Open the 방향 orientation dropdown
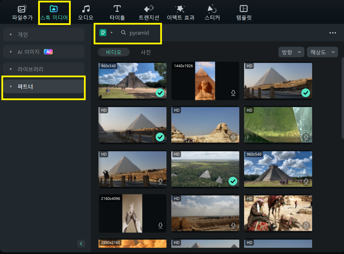Viewport: 344px width, 254px height. pos(291,52)
